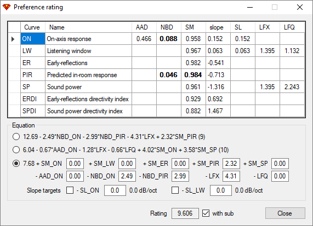Screen dimensions: 313x226
Task: Select the custom 7.68 equation radio button
Action: (x=16, y=164)
